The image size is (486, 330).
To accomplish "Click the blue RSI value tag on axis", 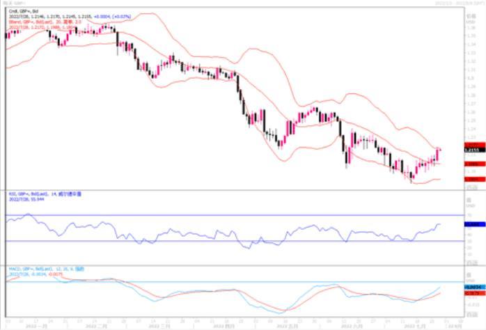I will pos(475,224).
